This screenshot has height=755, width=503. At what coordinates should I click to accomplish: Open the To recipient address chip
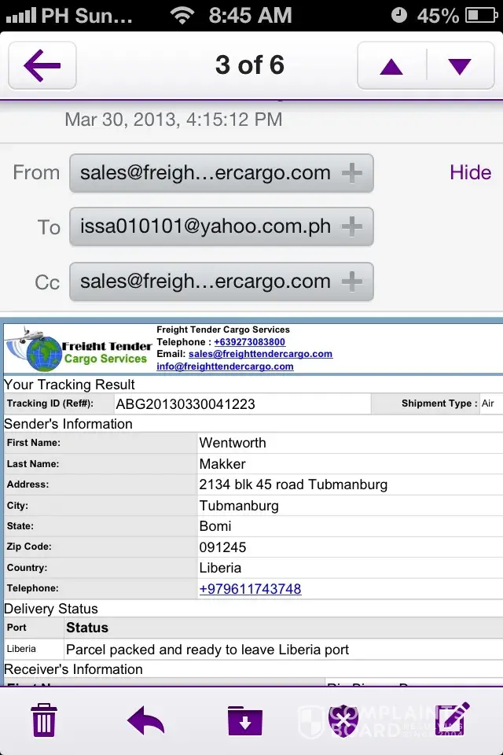(x=206, y=227)
